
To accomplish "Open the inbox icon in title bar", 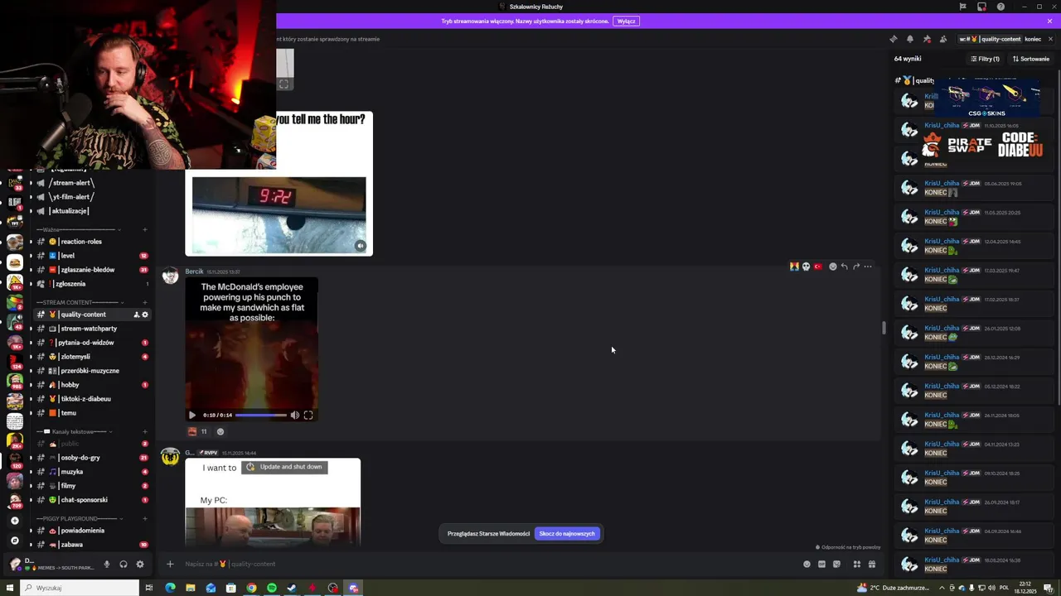I will 981,7.
